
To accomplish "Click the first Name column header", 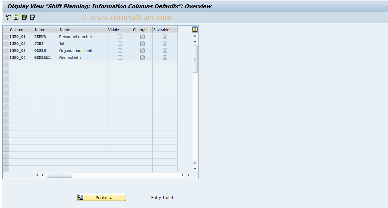I will click(x=47, y=30).
